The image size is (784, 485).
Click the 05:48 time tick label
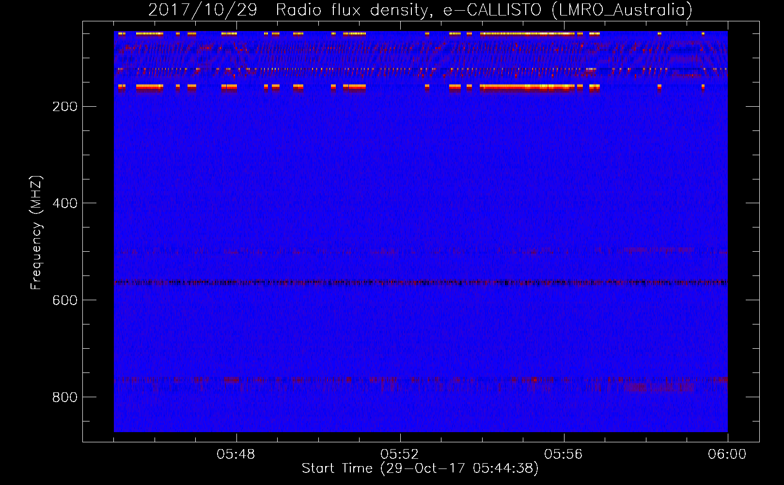tap(236, 454)
